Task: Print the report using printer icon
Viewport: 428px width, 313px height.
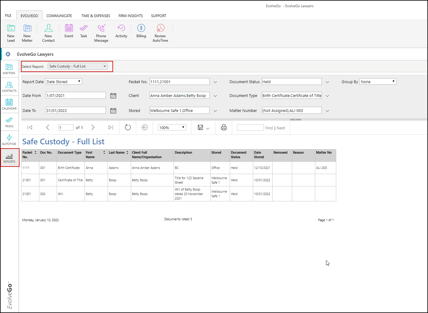Action: coord(224,128)
